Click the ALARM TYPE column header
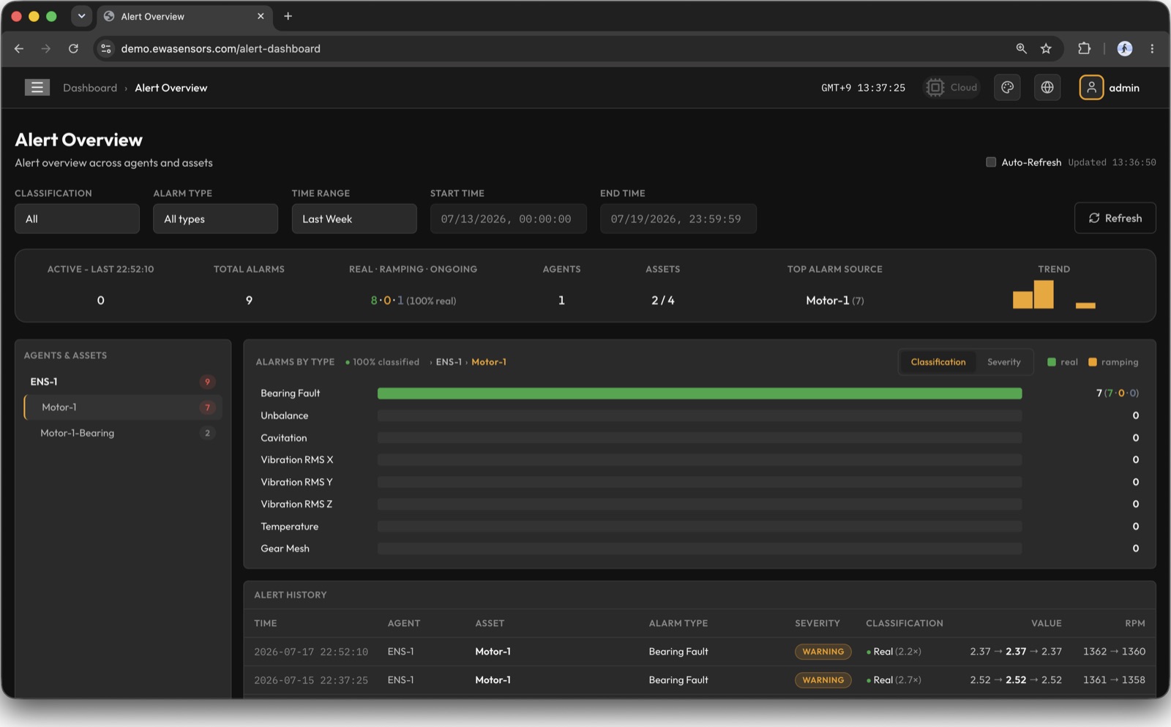The image size is (1171, 727). pyautogui.click(x=678, y=623)
